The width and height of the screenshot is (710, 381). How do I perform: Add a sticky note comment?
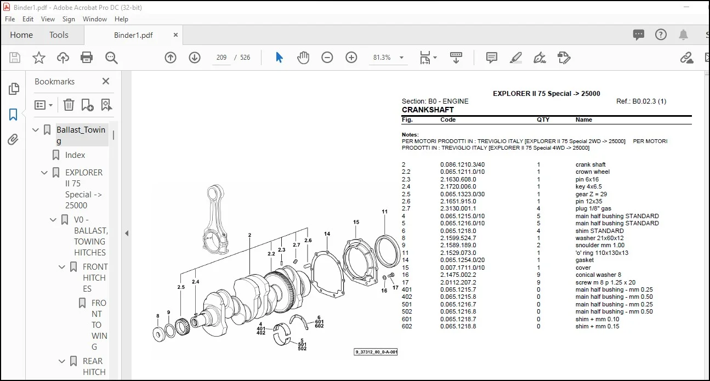coord(492,58)
